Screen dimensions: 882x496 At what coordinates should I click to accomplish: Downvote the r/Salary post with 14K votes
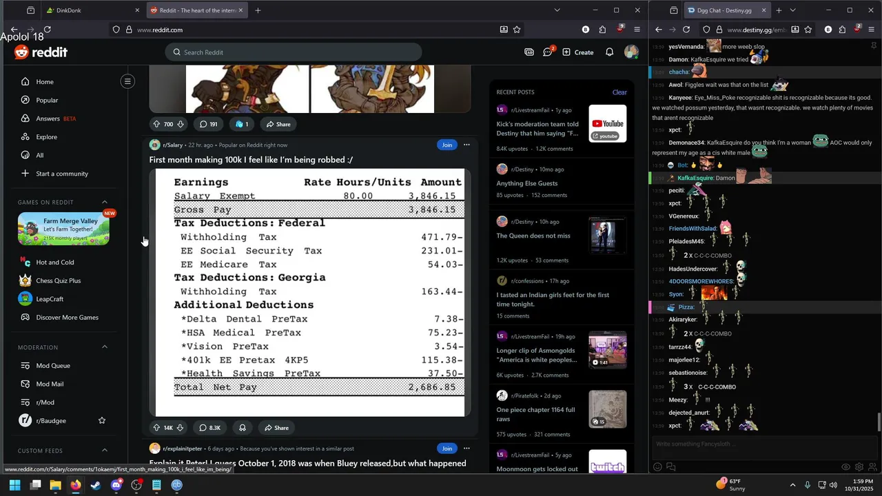click(180, 428)
